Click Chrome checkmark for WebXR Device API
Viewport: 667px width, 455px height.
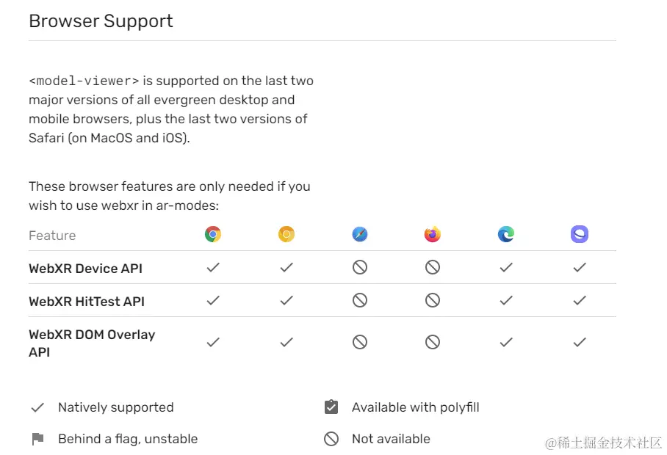213,267
